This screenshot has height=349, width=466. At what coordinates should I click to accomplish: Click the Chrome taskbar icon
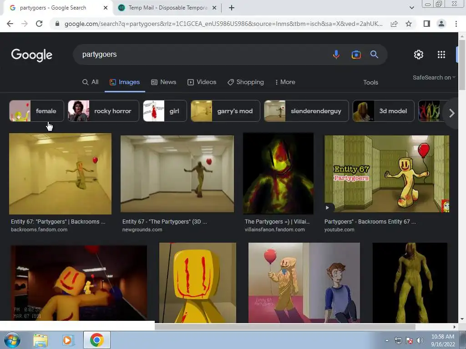pyautogui.click(x=97, y=340)
